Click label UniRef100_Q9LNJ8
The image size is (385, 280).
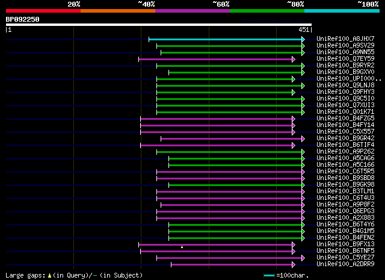point(345,85)
